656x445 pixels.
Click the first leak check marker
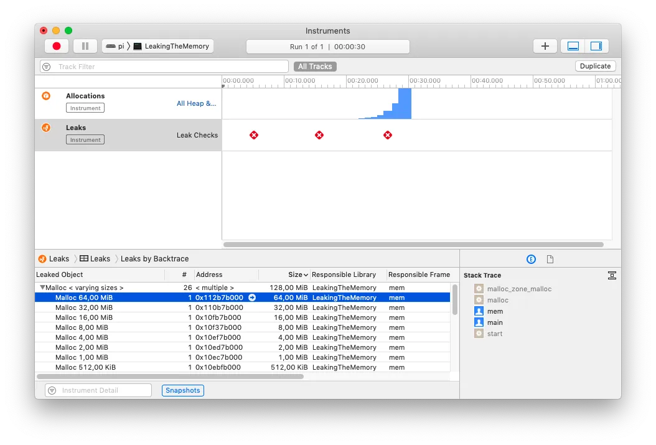click(254, 135)
